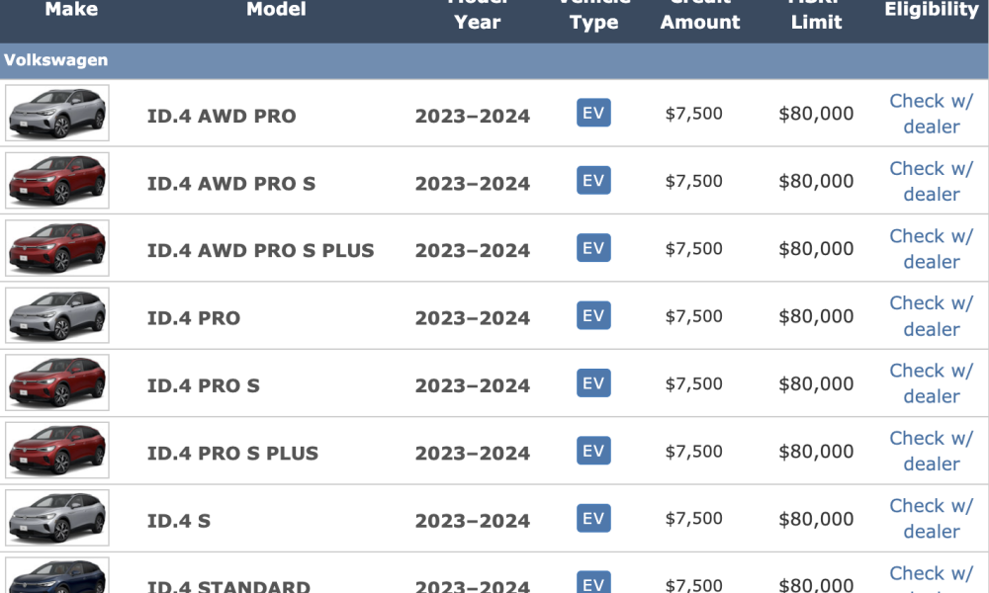Open silver ID.4 AWD PRO car thumbnail
This screenshot has height=593, width=989.
pyautogui.click(x=57, y=113)
